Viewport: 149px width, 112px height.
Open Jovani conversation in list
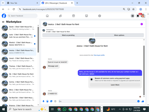click(x=18, y=59)
